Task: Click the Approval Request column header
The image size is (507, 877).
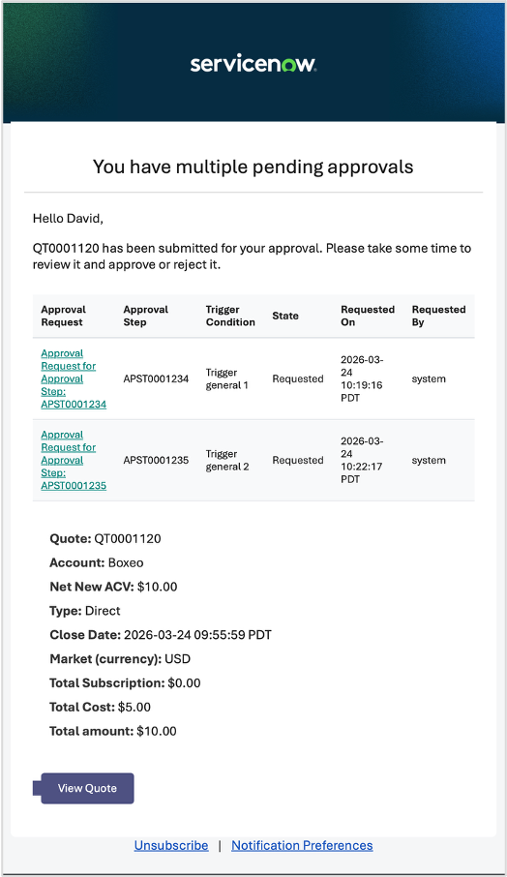Action: (x=63, y=316)
